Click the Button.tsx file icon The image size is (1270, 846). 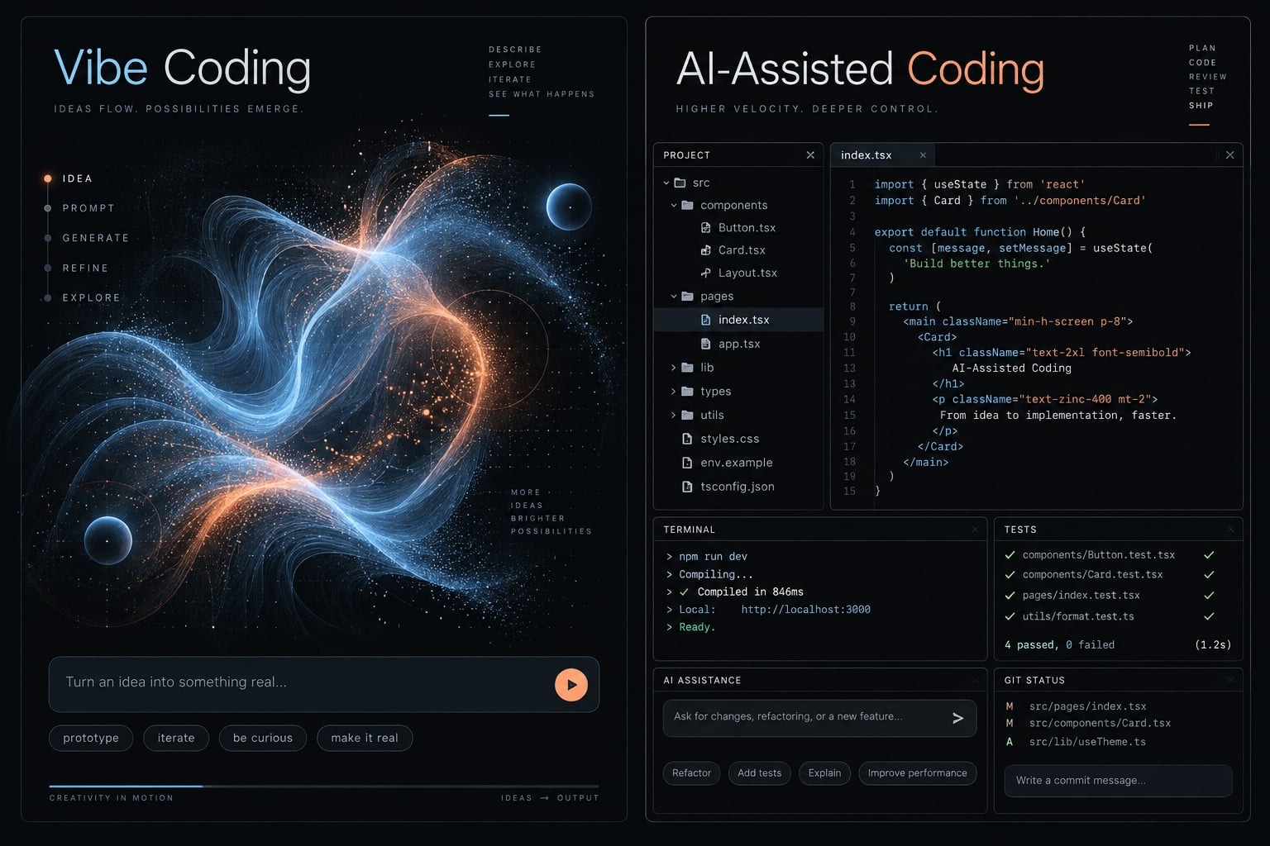point(705,227)
